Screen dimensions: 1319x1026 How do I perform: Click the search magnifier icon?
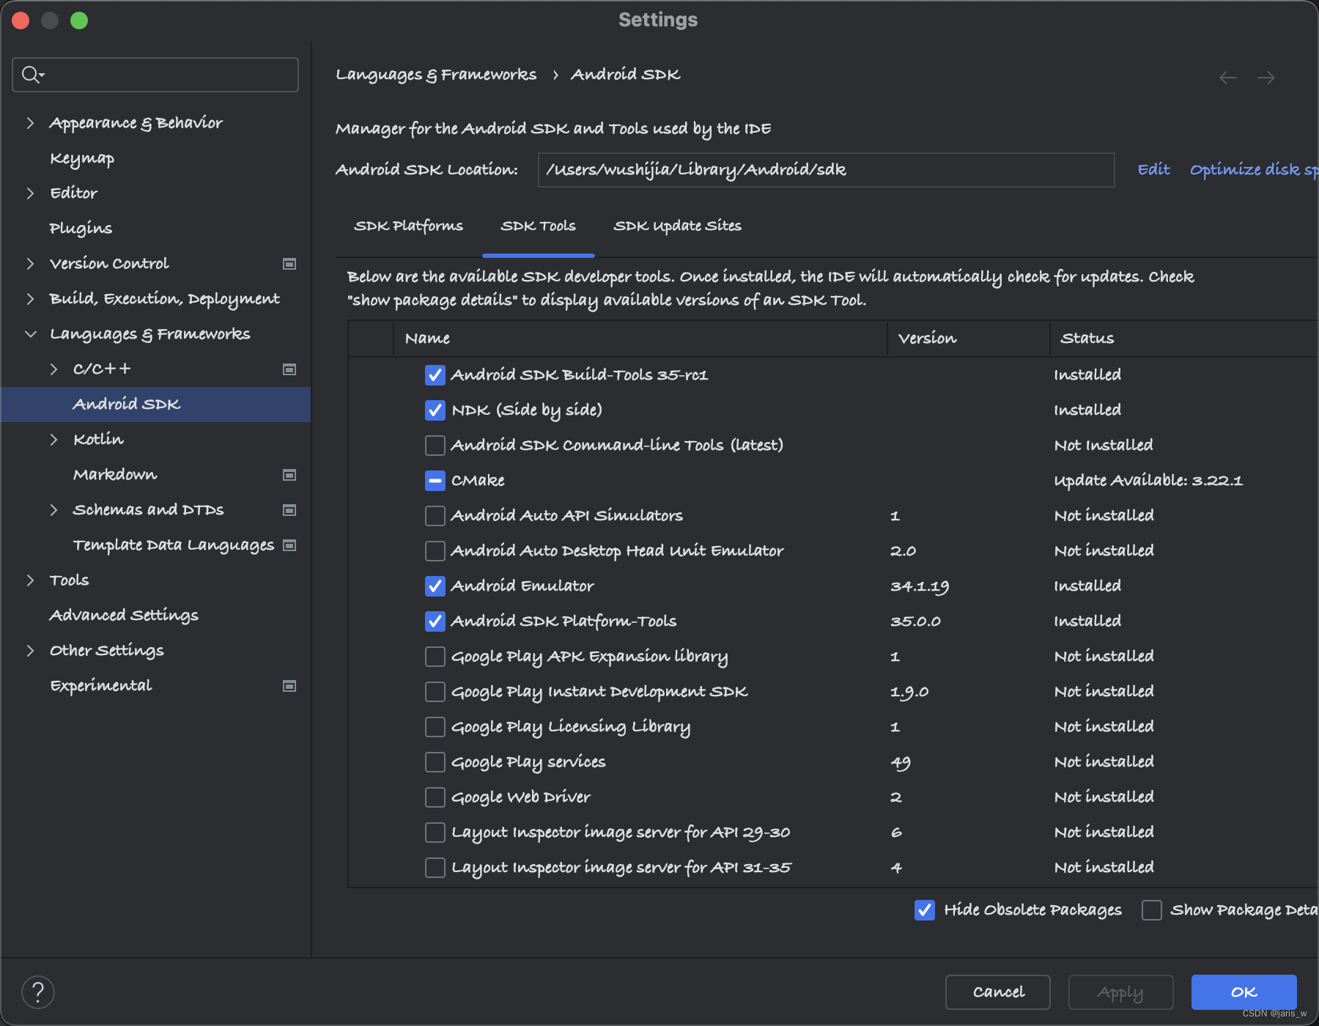[31, 75]
